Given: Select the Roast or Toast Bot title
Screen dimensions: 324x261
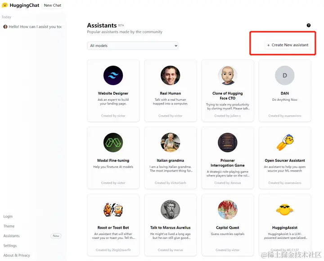Looking at the screenshot, I should [x=113, y=228].
